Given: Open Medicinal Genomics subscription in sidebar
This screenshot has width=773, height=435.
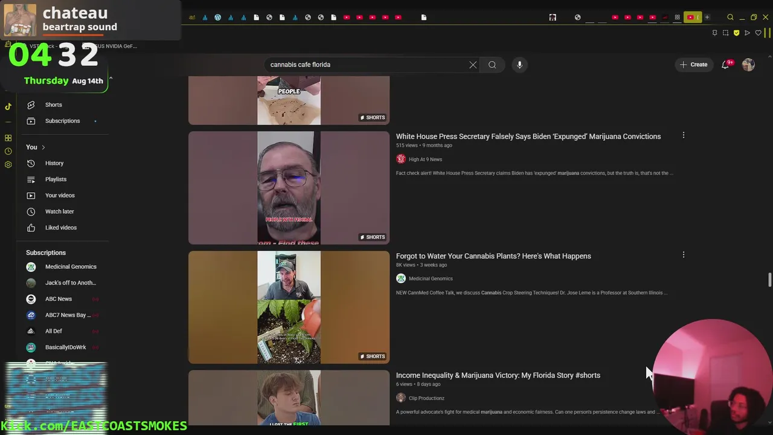Looking at the screenshot, I should [62, 266].
